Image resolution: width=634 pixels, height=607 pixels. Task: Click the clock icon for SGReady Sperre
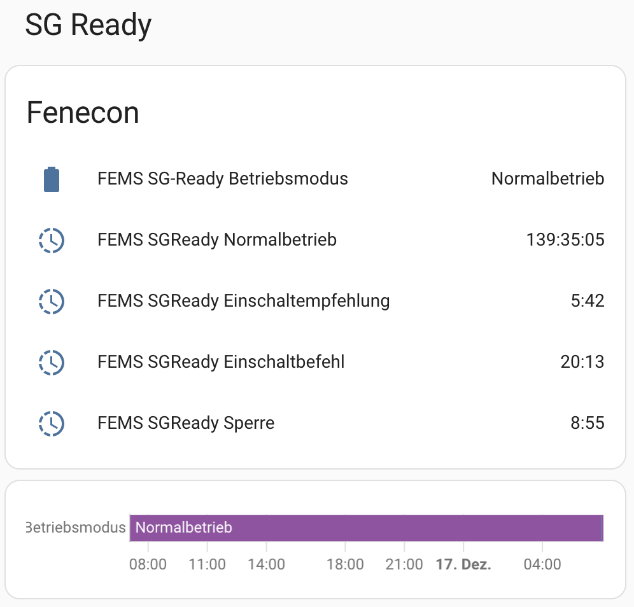click(x=52, y=423)
